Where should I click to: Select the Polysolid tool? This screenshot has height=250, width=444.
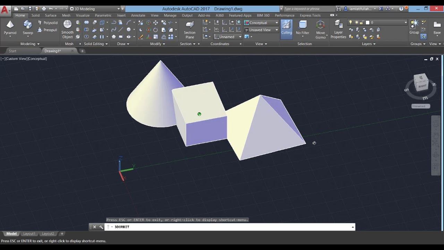click(x=47, y=23)
